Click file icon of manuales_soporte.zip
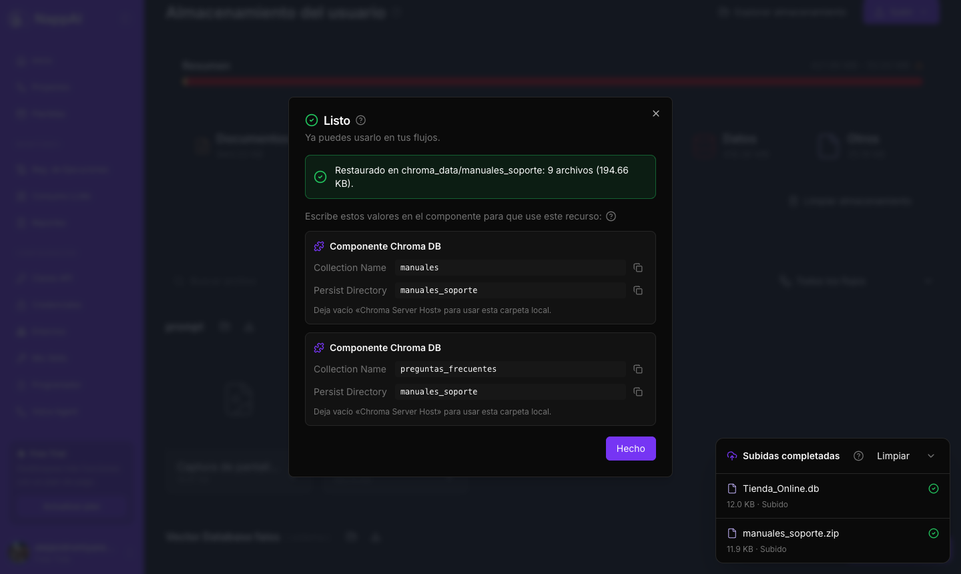961x574 pixels. (732, 533)
